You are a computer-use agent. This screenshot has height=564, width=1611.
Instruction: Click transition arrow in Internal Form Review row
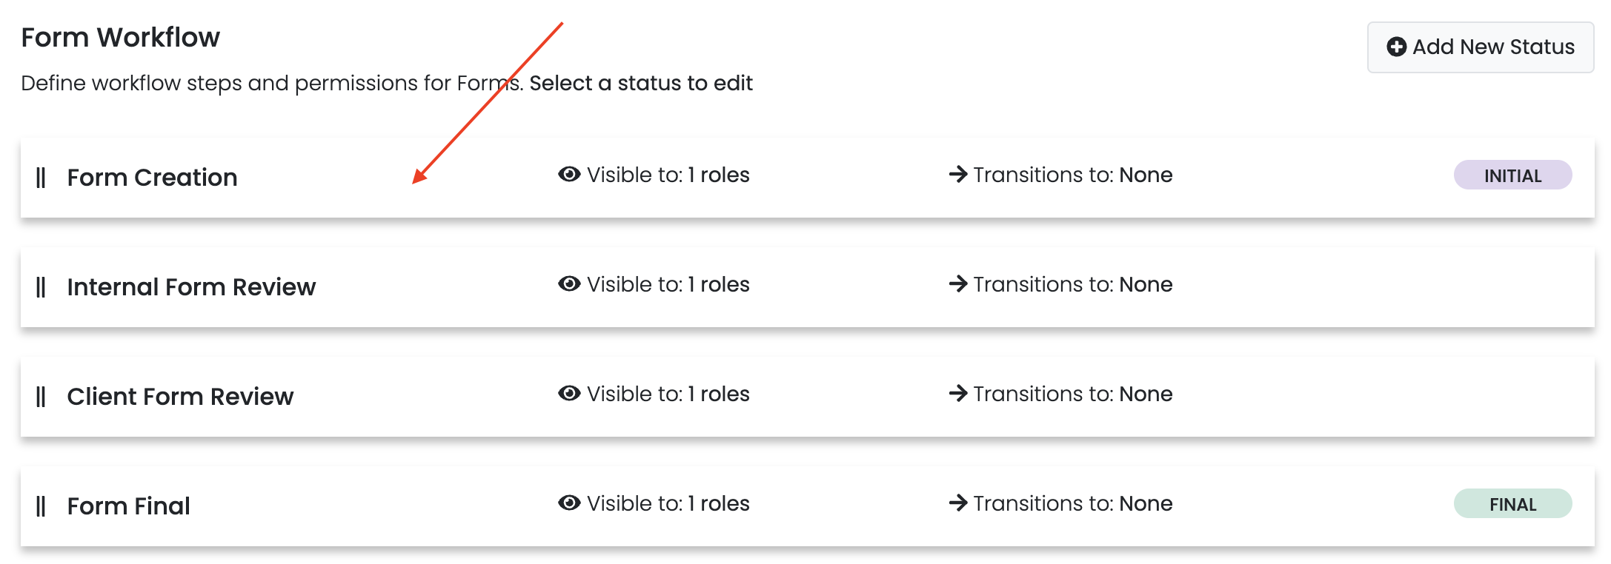tap(958, 284)
